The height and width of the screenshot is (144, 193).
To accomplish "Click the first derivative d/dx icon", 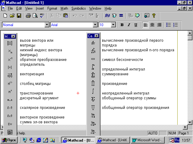I will tap(93, 43).
